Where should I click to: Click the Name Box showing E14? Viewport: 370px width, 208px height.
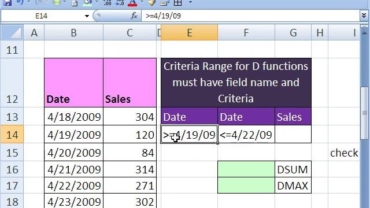(42, 16)
